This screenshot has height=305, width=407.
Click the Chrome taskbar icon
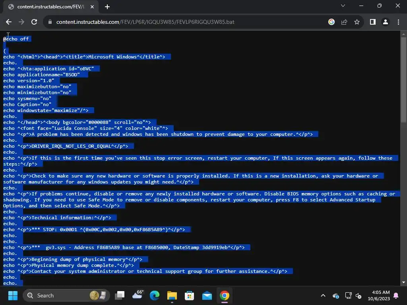click(x=225, y=295)
